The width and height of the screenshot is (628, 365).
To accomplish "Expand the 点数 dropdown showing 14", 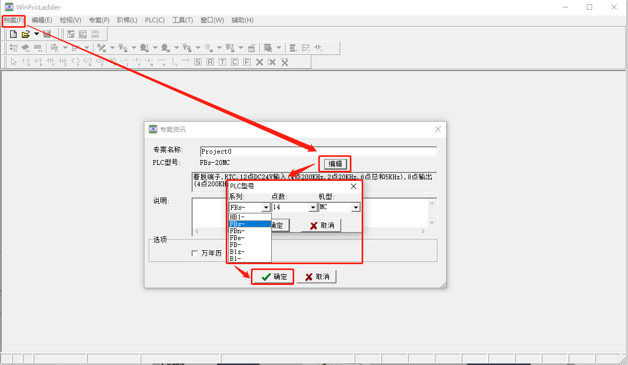I will (x=313, y=207).
